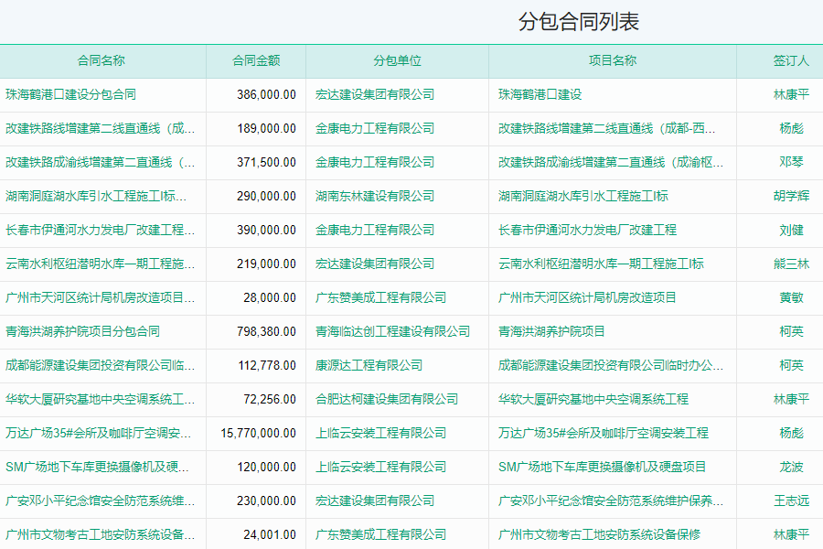Open contract starting with 成都能源建设集团投资

tap(101, 366)
